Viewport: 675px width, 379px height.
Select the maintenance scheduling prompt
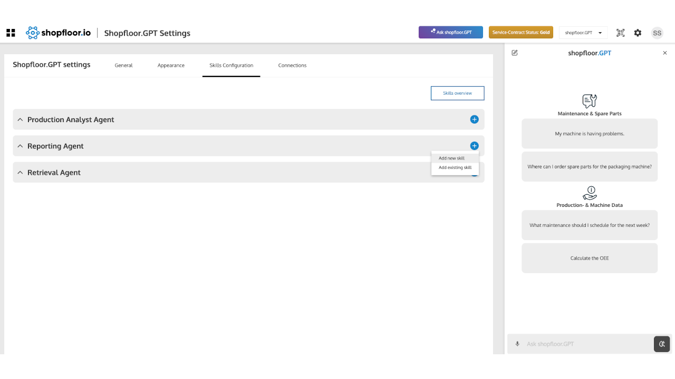590,225
